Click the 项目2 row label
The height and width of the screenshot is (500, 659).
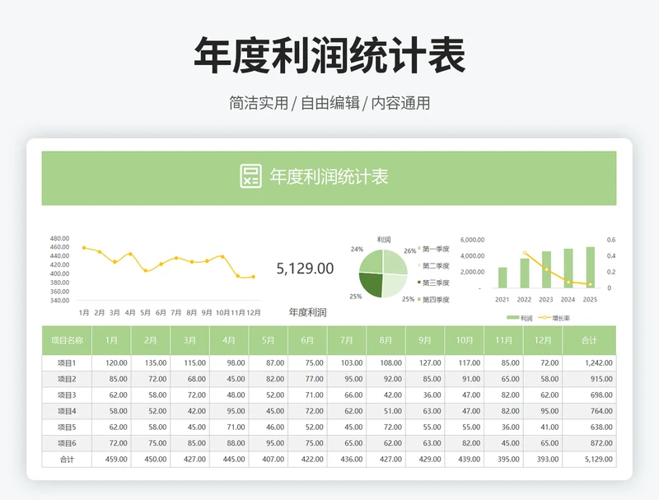tap(67, 379)
